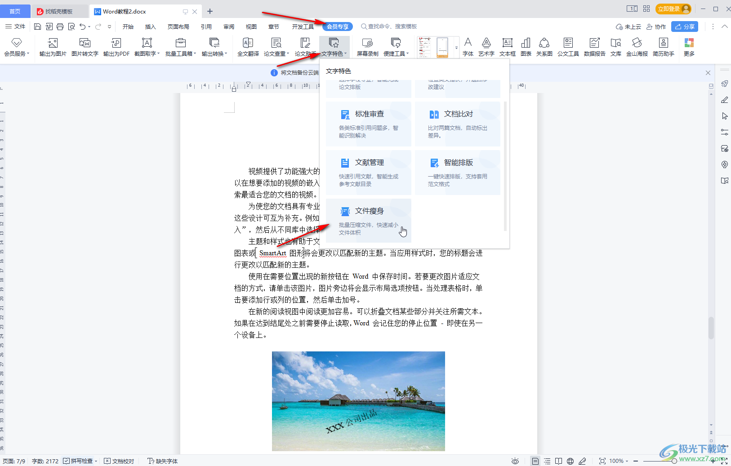Select 智能排版 smart layout option
The image size is (731, 466).
click(457, 173)
